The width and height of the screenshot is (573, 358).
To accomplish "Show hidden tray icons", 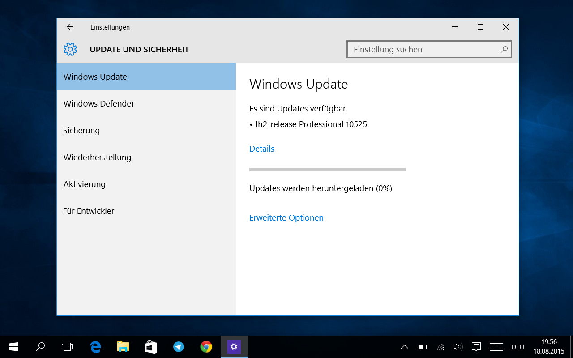I will 405,347.
